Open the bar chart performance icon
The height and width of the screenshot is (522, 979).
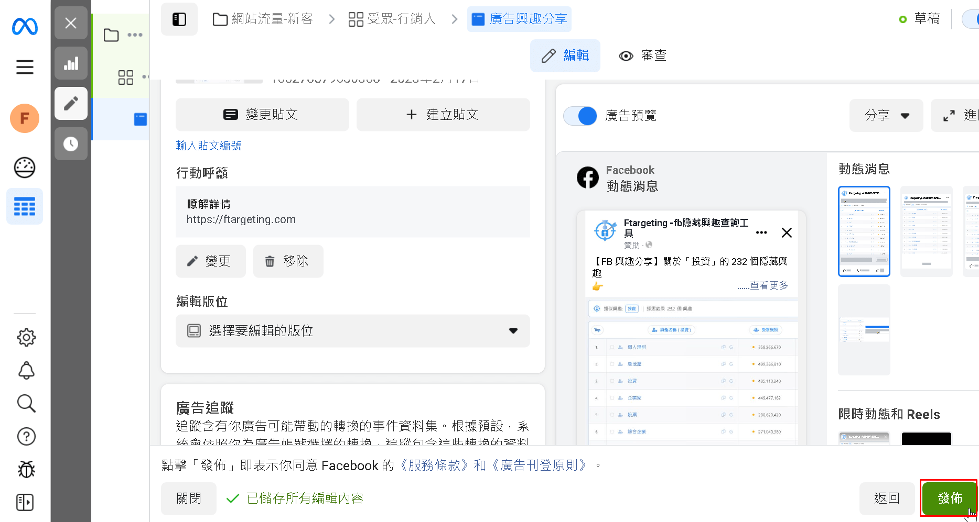(x=71, y=63)
